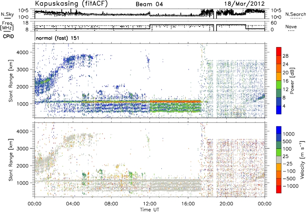Screen dimensions: 306x212
Task: Click the title 'Kapuskasing (fitACF)'
Action: pos(72,4)
